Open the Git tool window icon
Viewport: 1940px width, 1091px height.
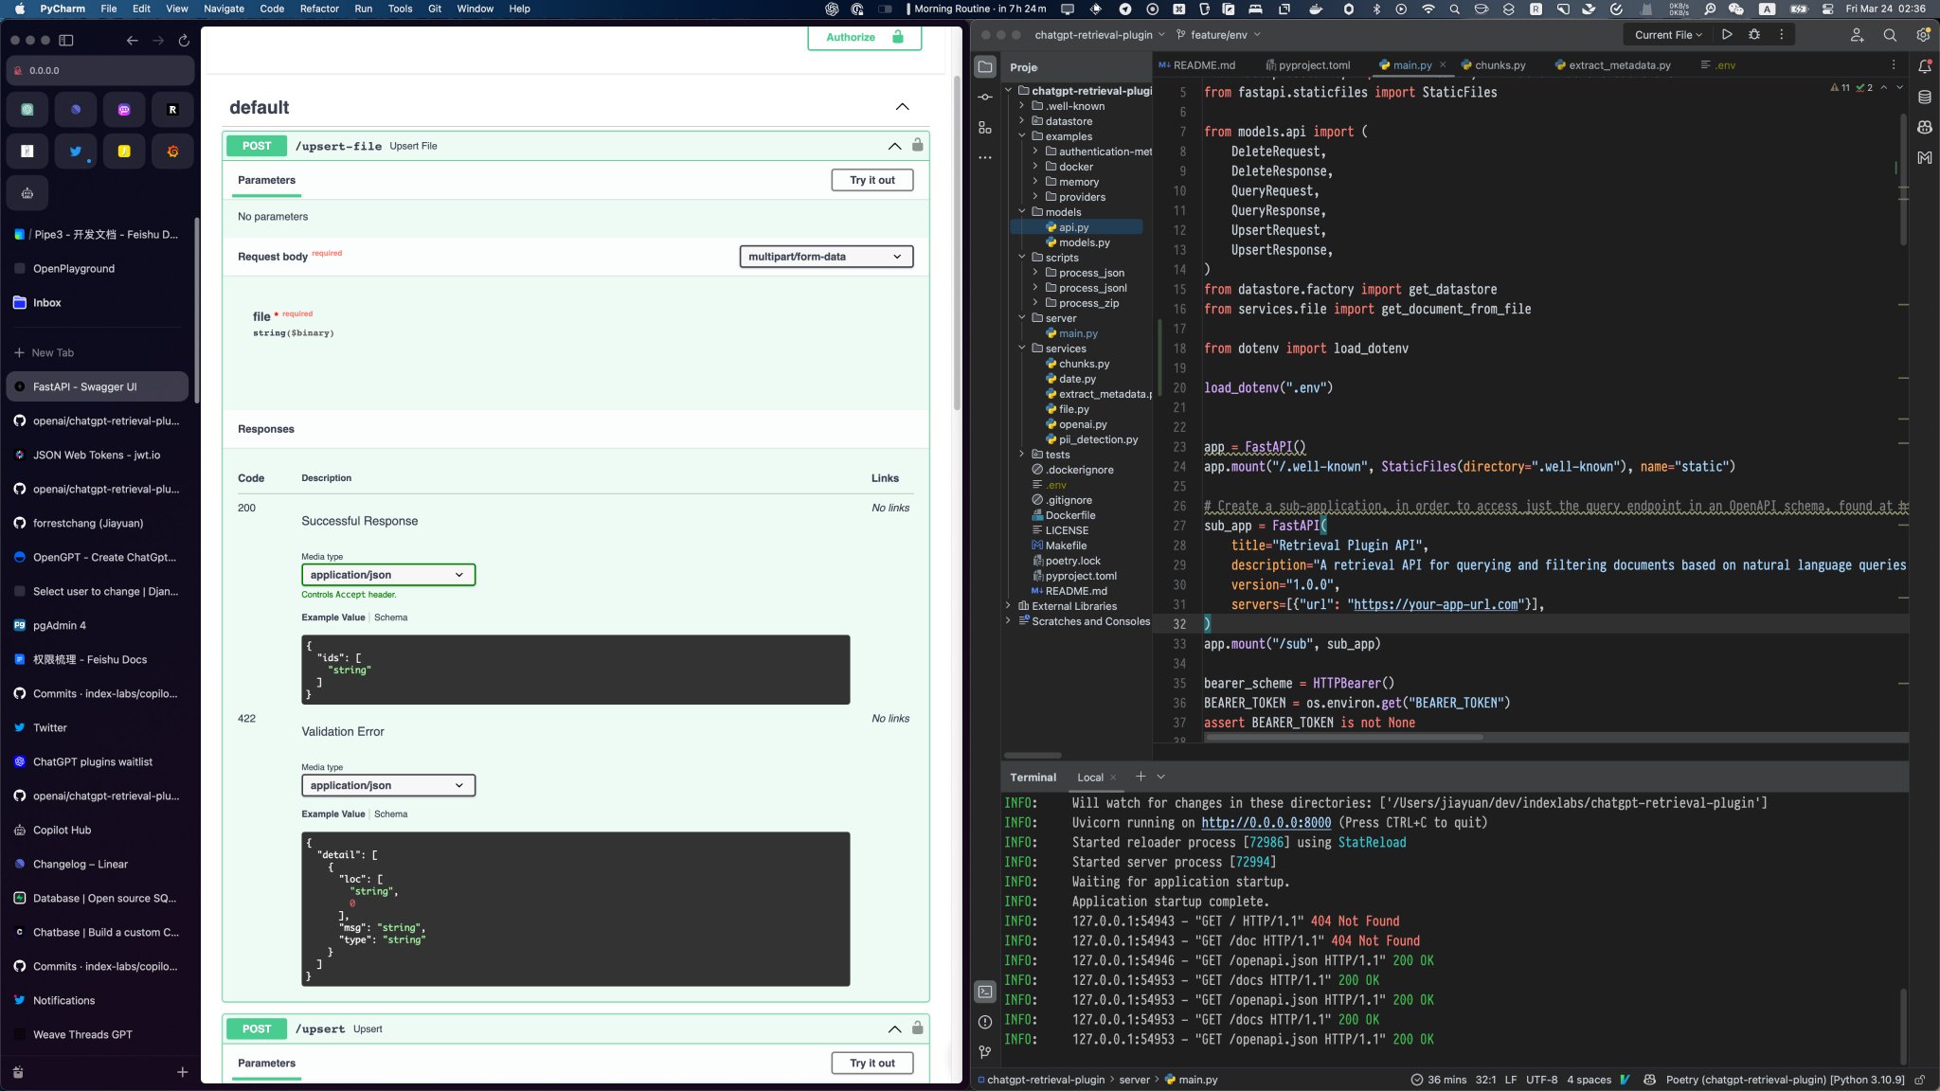pos(985,1052)
